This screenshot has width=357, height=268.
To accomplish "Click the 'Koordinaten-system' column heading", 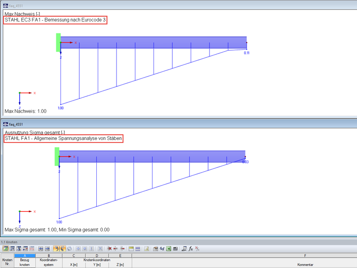I will pyautogui.click(x=49, y=262).
